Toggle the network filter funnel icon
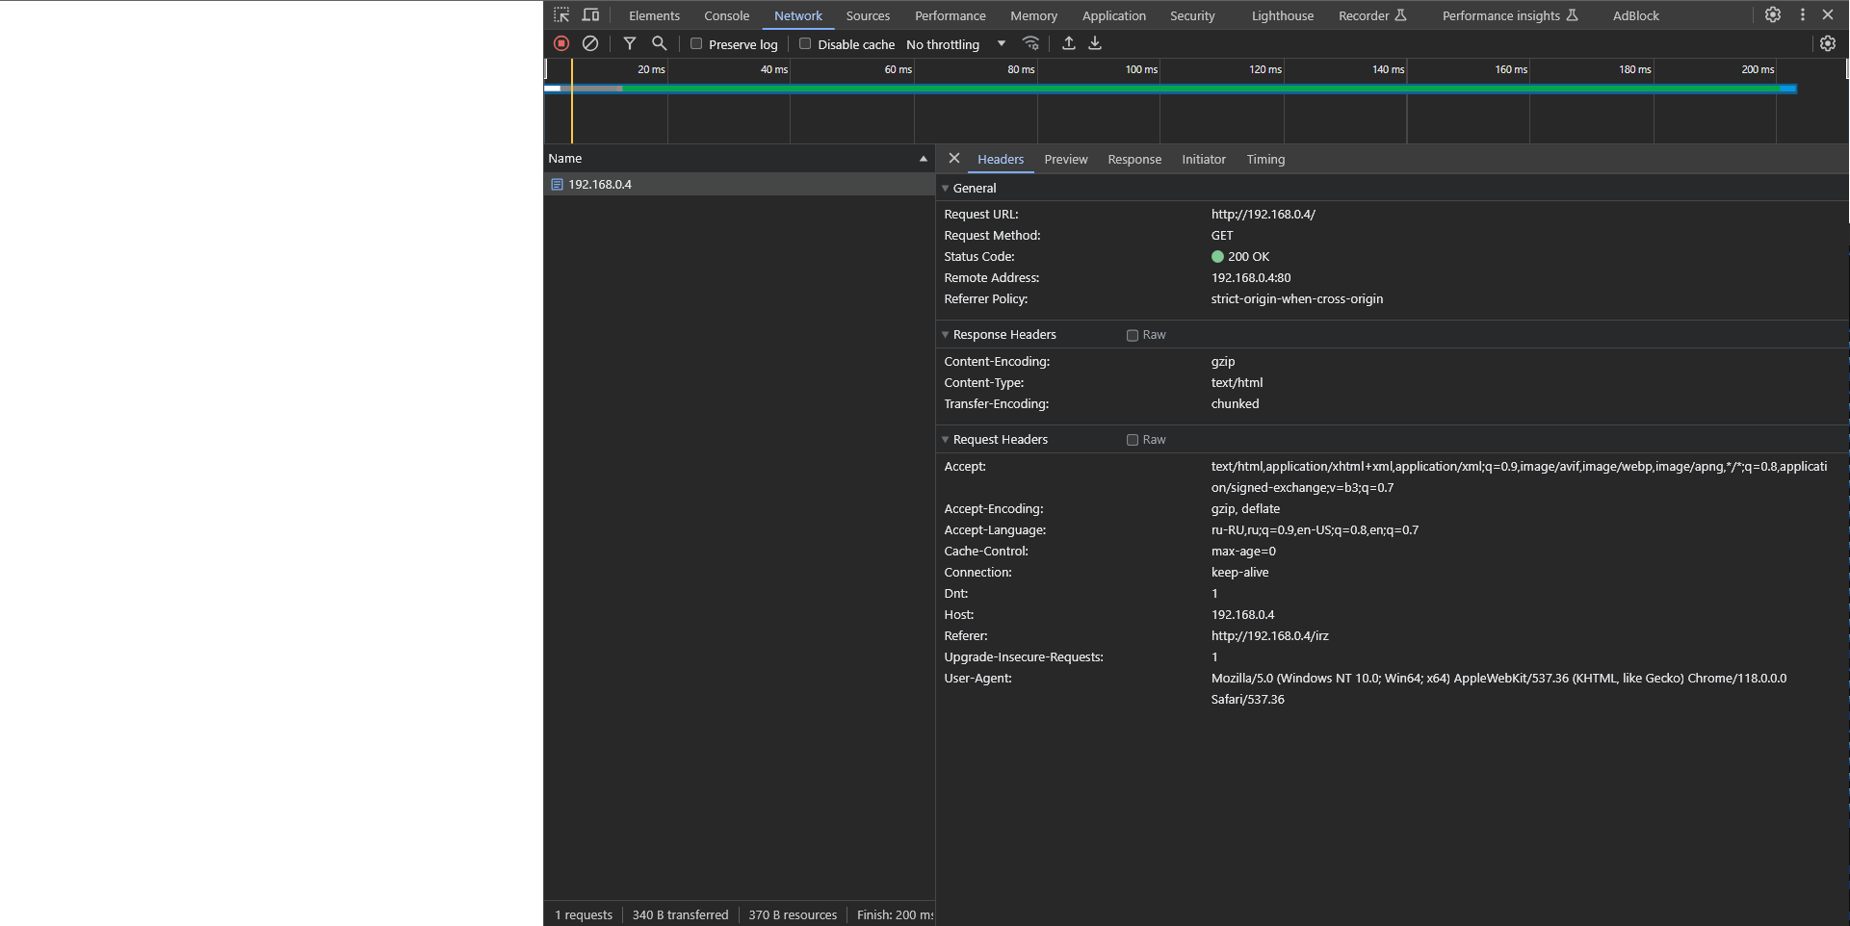The image size is (1850, 926). 630,43
